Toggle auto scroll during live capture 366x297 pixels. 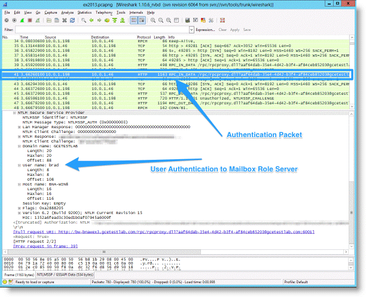click(x=142, y=20)
